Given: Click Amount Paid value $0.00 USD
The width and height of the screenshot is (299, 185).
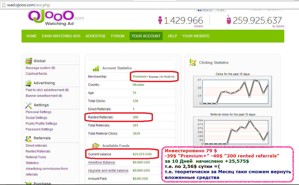Looking at the screenshot, I should (140, 179).
